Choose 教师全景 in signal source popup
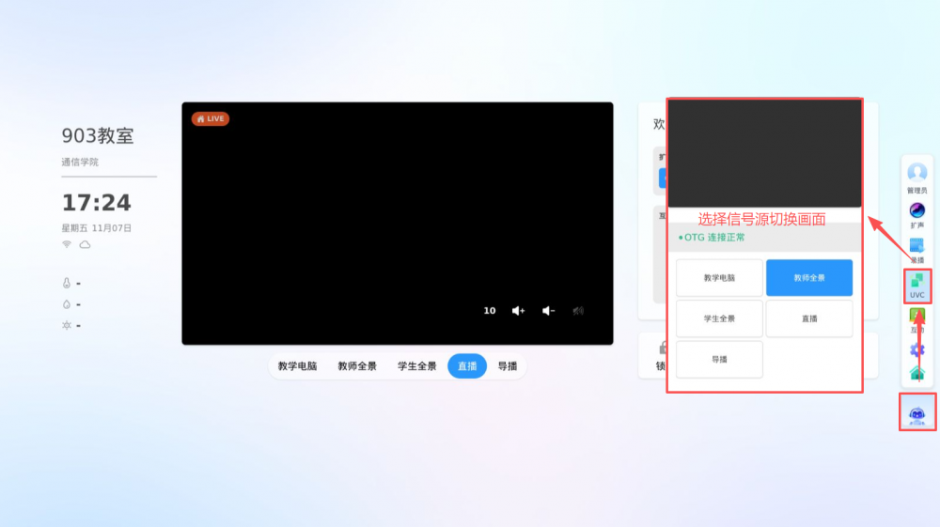This screenshot has height=527, width=940. 809,278
